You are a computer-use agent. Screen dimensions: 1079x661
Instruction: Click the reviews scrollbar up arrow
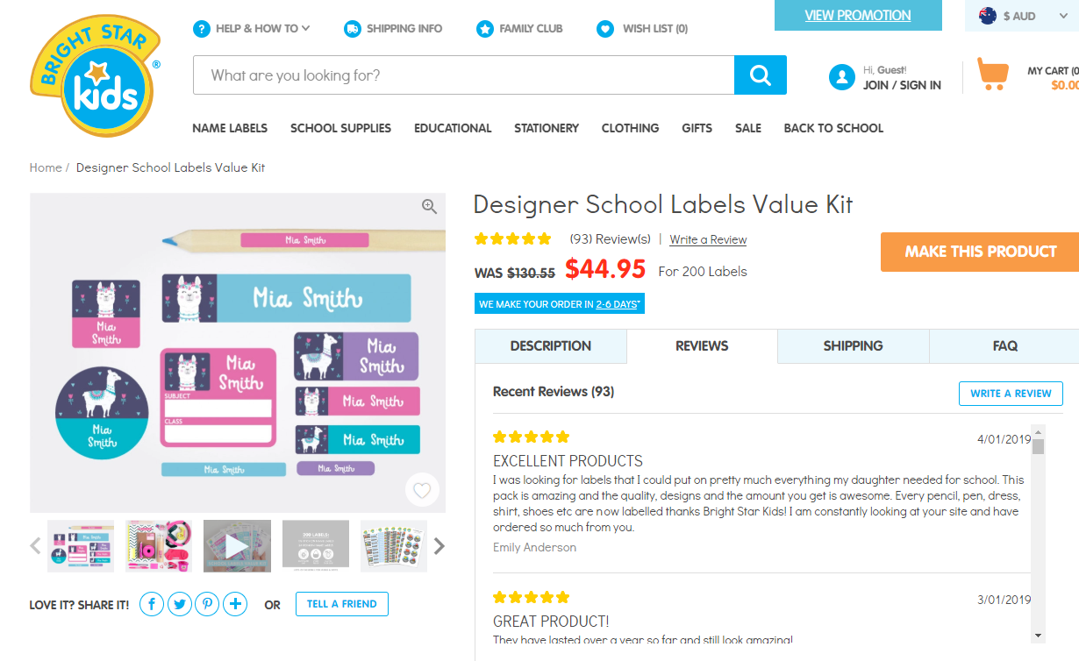1039,431
